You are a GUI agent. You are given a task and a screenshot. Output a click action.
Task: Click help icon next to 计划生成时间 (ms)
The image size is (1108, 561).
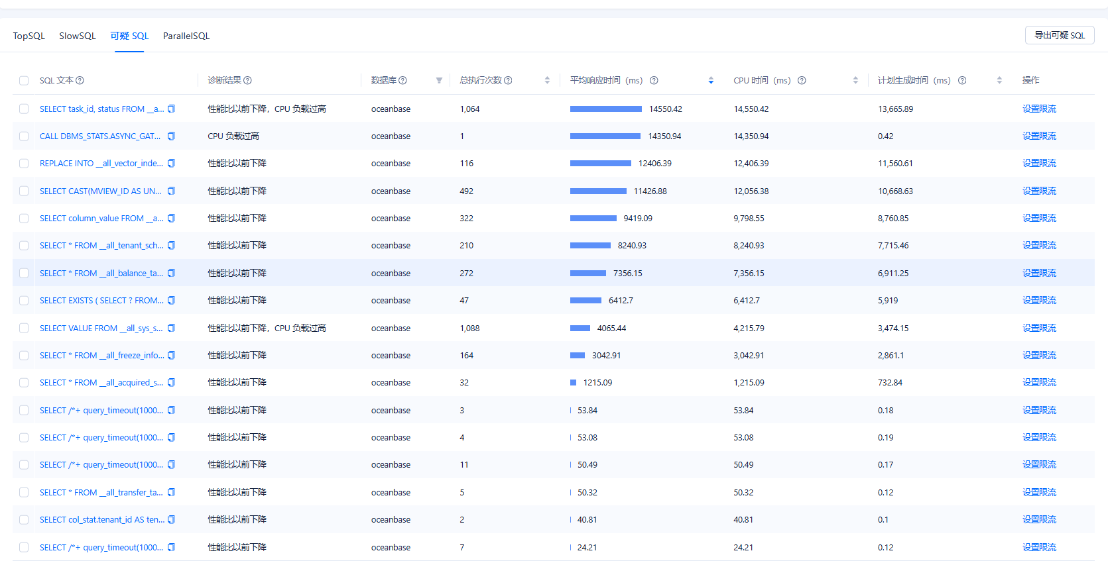(x=962, y=81)
